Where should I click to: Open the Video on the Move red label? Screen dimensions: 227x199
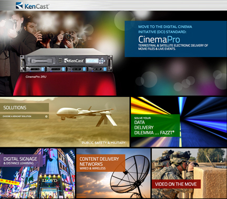click(176, 184)
